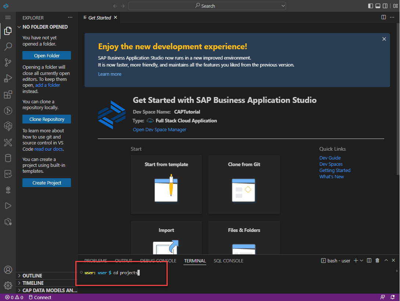Image resolution: width=400 pixels, height=301 pixels.
Task: Open the storyboard cube icon view
Action: pyautogui.click(x=8, y=126)
